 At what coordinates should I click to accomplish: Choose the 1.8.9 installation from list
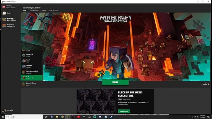coord(32,61)
